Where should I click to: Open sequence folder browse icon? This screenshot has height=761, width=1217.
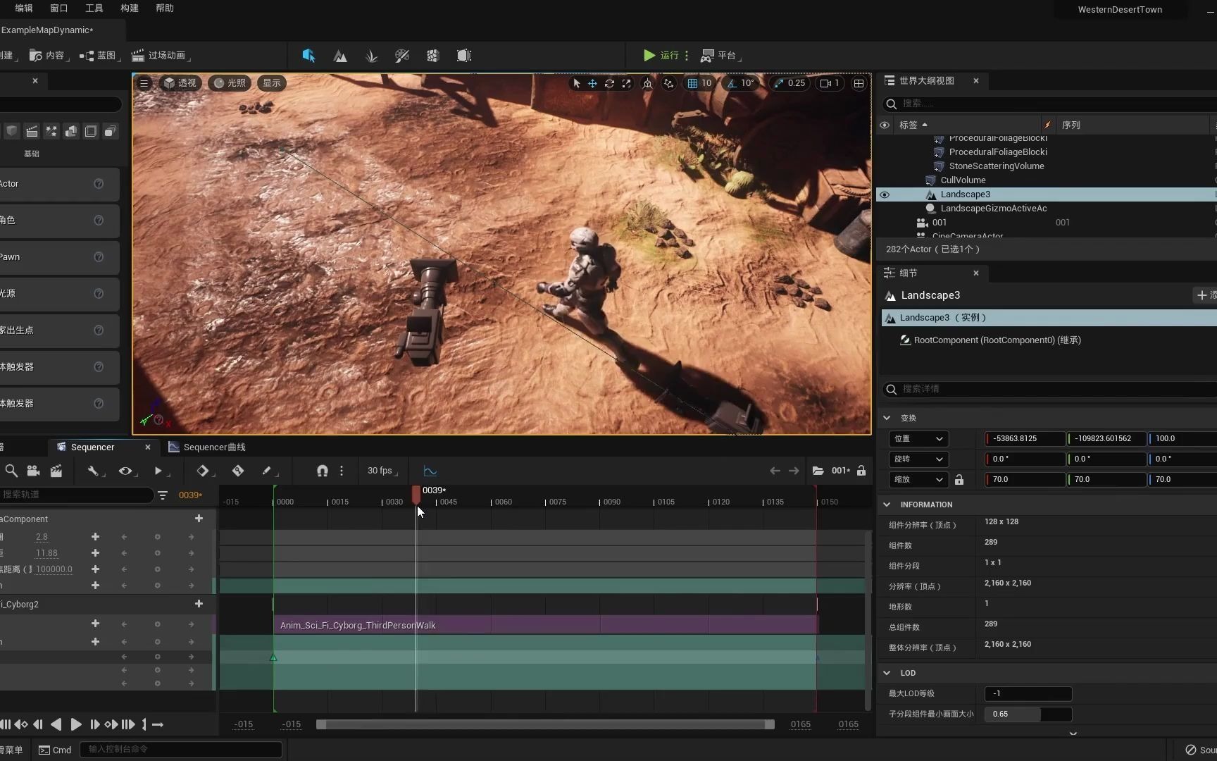(x=818, y=471)
